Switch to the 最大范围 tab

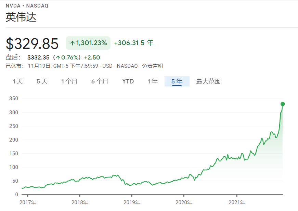pyautogui.click(x=208, y=81)
